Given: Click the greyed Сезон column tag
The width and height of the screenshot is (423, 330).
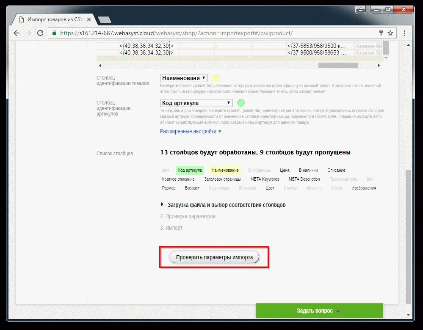Looking at the screenshot, I should pyautogui.click(x=336, y=188).
